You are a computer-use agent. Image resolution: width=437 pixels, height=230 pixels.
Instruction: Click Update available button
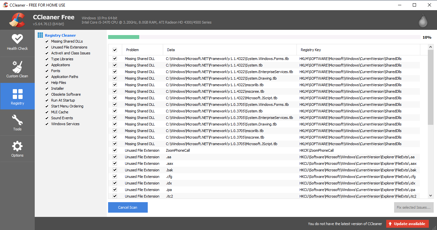pyautogui.click(x=408, y=224)
